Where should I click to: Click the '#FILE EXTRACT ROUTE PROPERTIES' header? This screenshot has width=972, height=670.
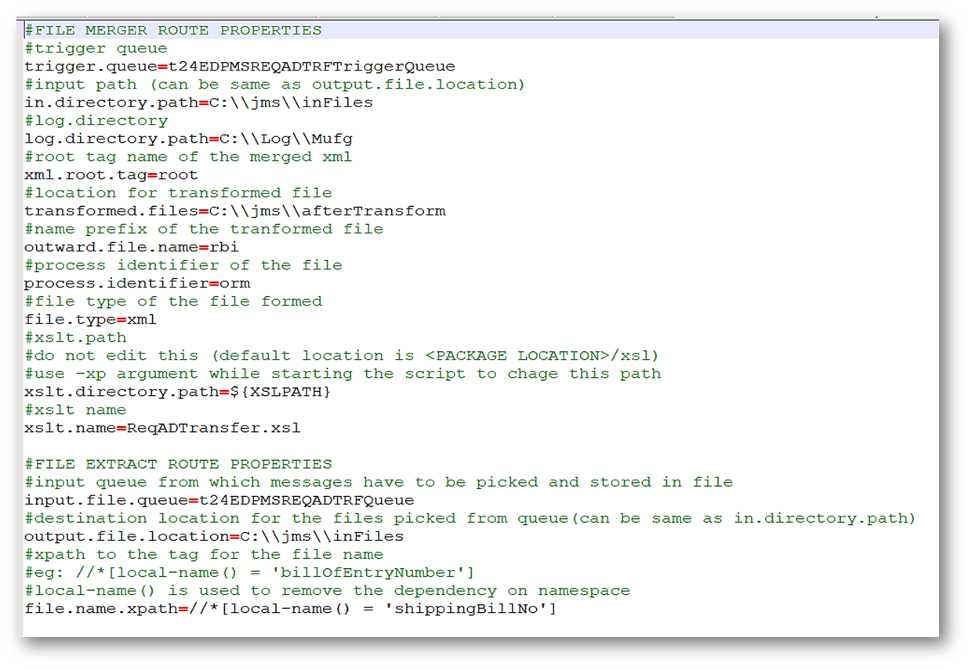(178, 464)
